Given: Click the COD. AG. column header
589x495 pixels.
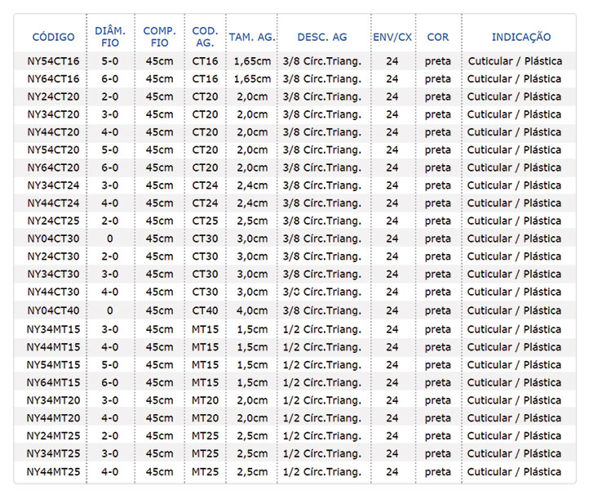Looking at the screenshot, I should pyautogui.click(x=205, y=37).
